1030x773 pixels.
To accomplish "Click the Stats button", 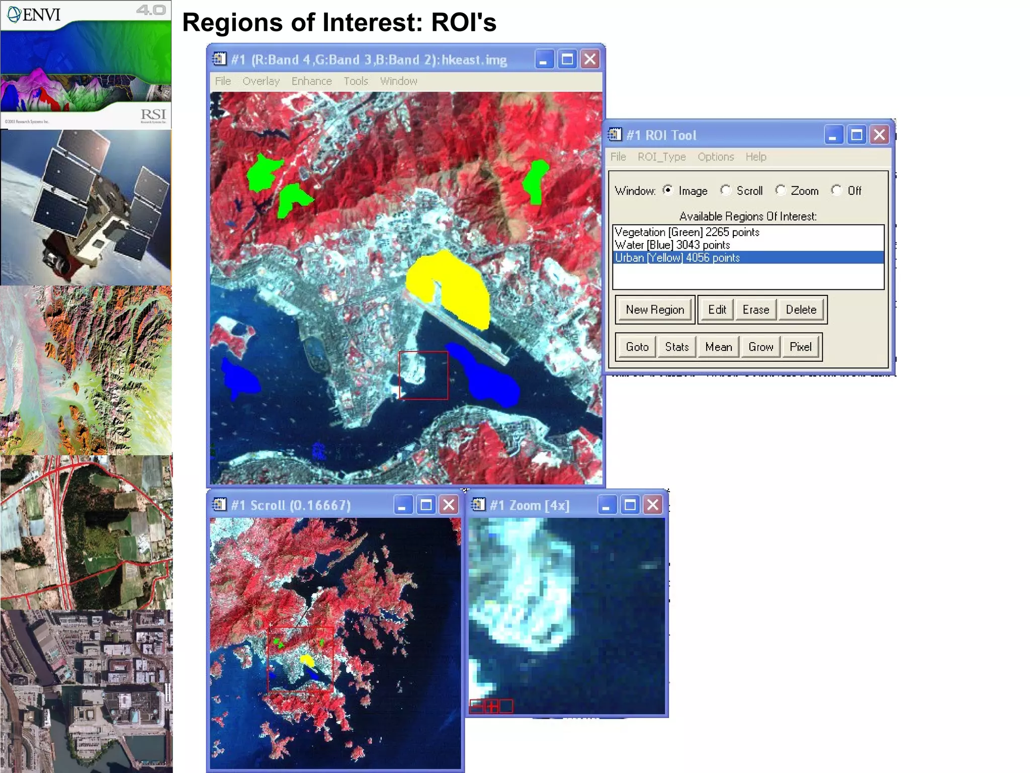I will 676,347.
